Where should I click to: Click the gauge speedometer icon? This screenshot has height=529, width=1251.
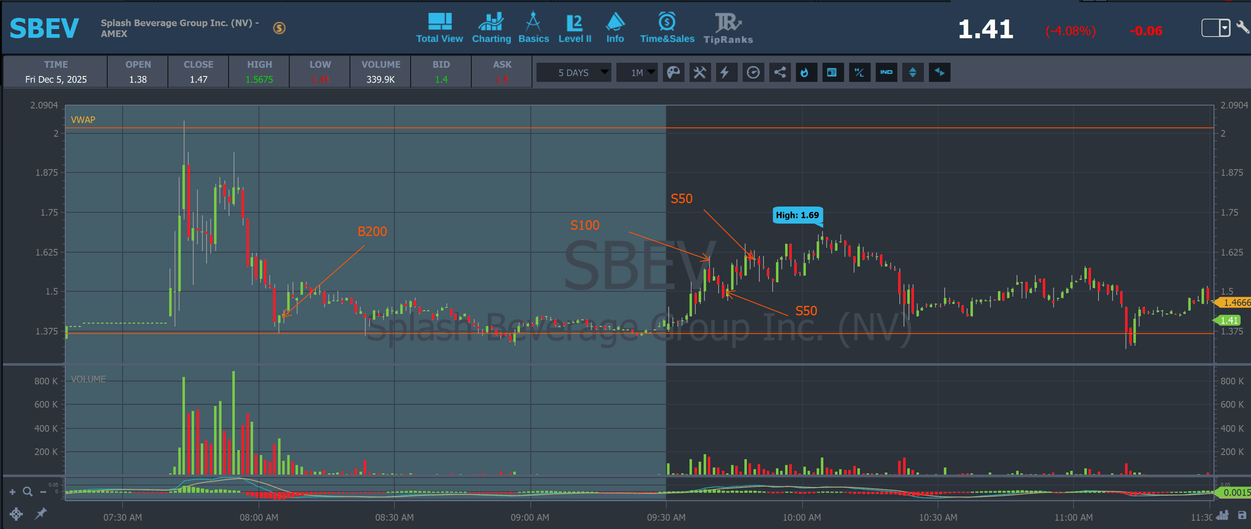click(x=753, y=72)
